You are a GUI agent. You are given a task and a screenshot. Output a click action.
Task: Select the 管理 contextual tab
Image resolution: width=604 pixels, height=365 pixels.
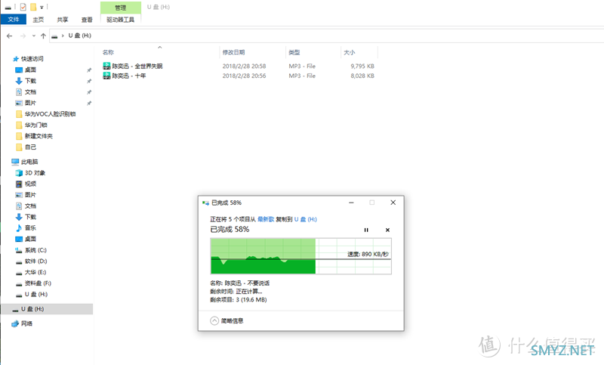pyautogui.click(x=121, y=8)
